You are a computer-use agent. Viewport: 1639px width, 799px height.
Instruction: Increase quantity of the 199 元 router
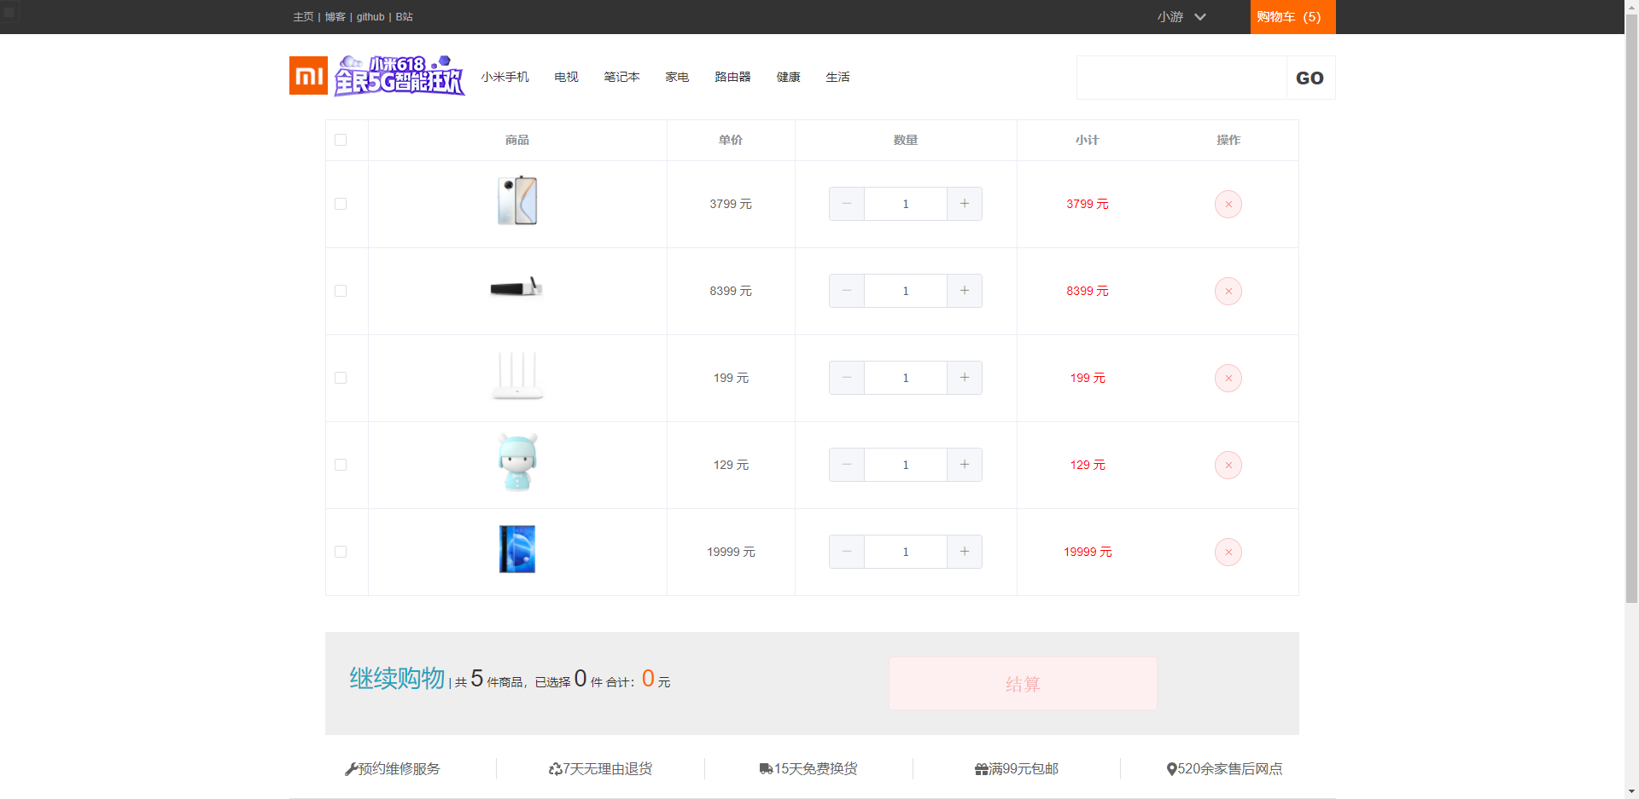click(x=965, y=378)
